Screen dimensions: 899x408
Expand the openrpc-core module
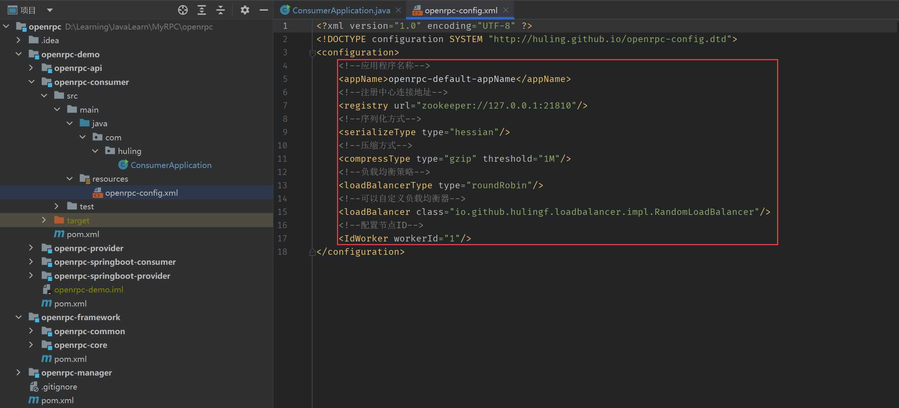point(31,345)
